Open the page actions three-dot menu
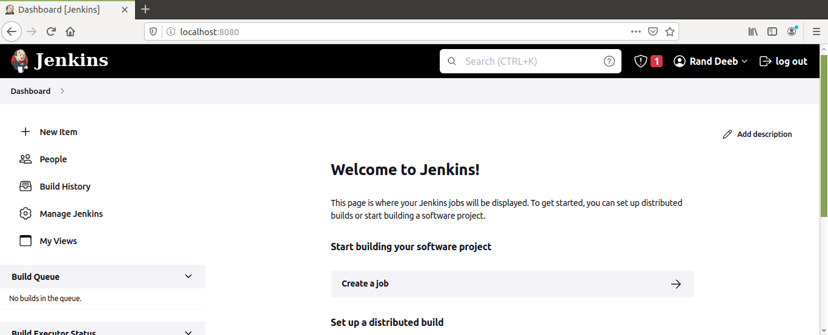This screenshot has height=335, width=828. coord(635,32)
